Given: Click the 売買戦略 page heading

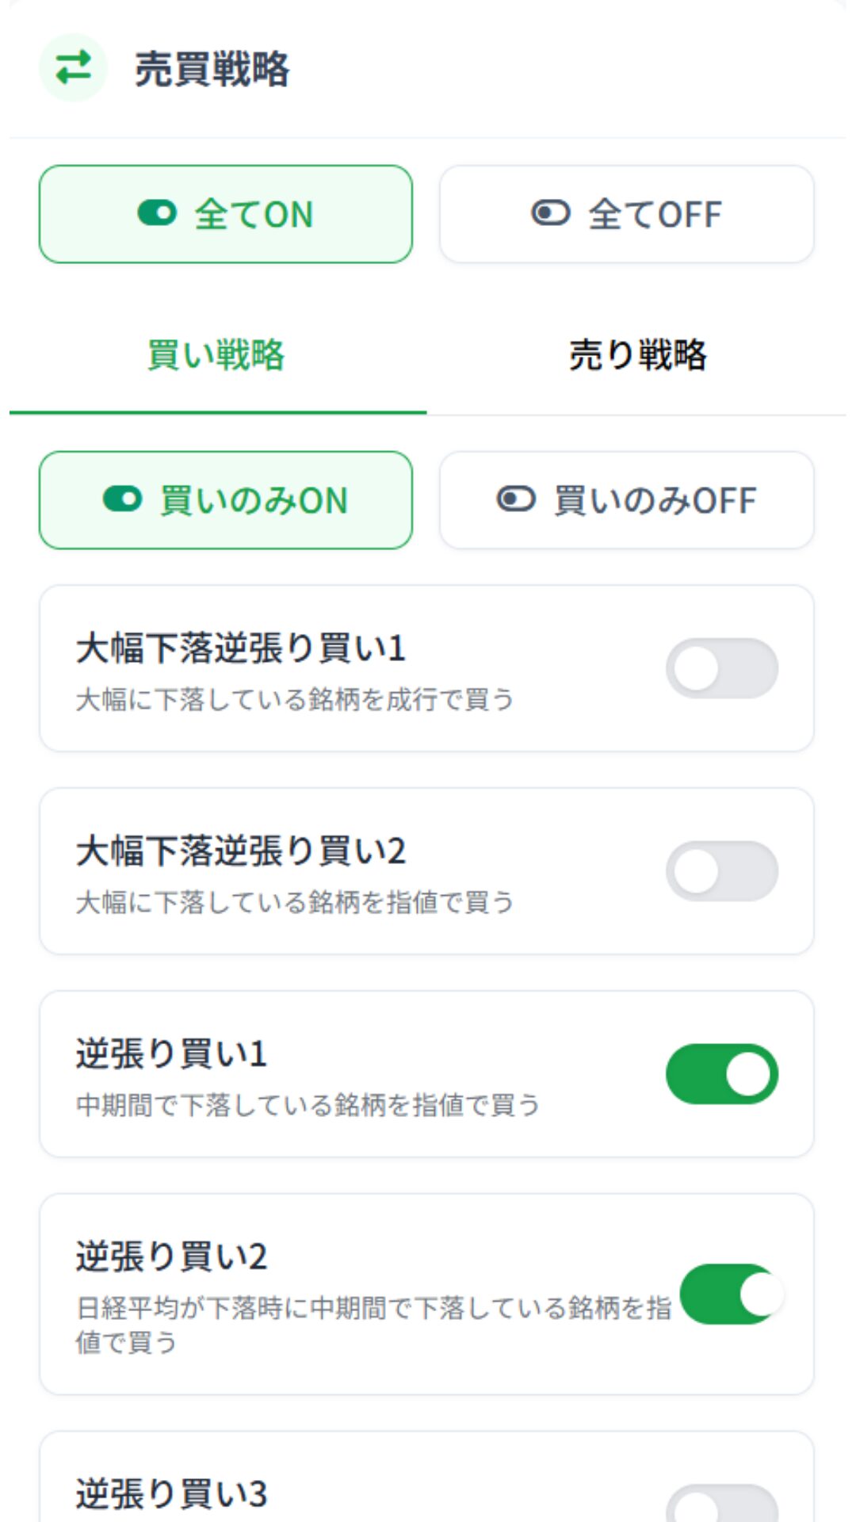Looking at the screenshot, I should click(x=212, y=69).
